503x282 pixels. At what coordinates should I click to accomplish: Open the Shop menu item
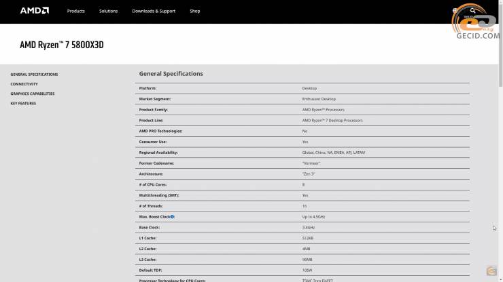(x=195, y=12)
